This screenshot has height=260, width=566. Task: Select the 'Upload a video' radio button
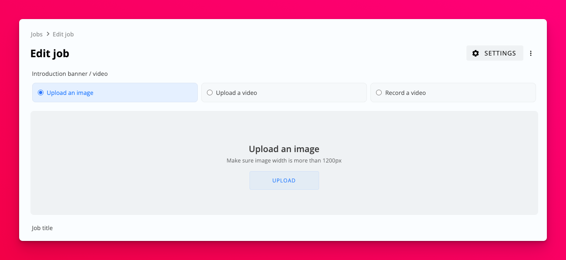pyautogui.click(x=210, y=93)
